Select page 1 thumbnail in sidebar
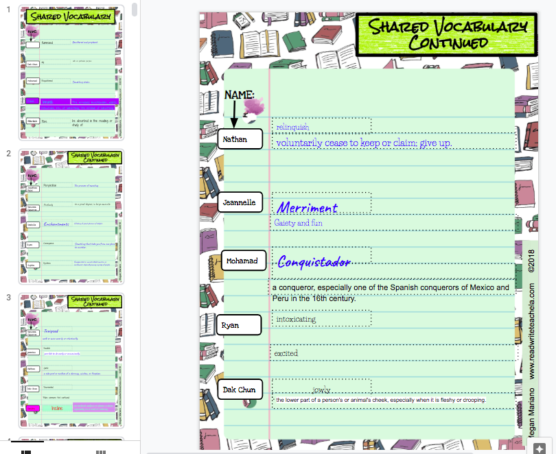 (x=71, y=72)
